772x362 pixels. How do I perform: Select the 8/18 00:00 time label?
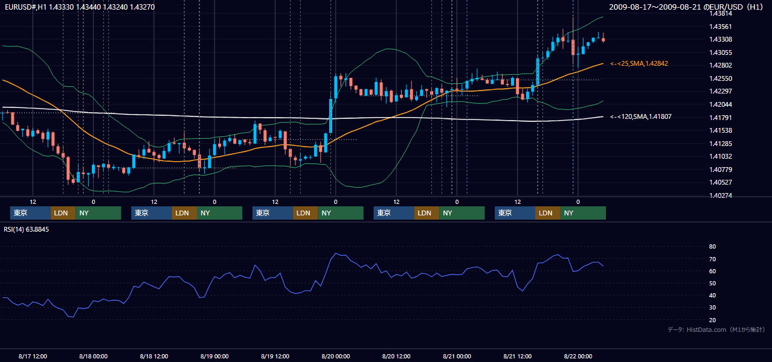click(93, 357)
